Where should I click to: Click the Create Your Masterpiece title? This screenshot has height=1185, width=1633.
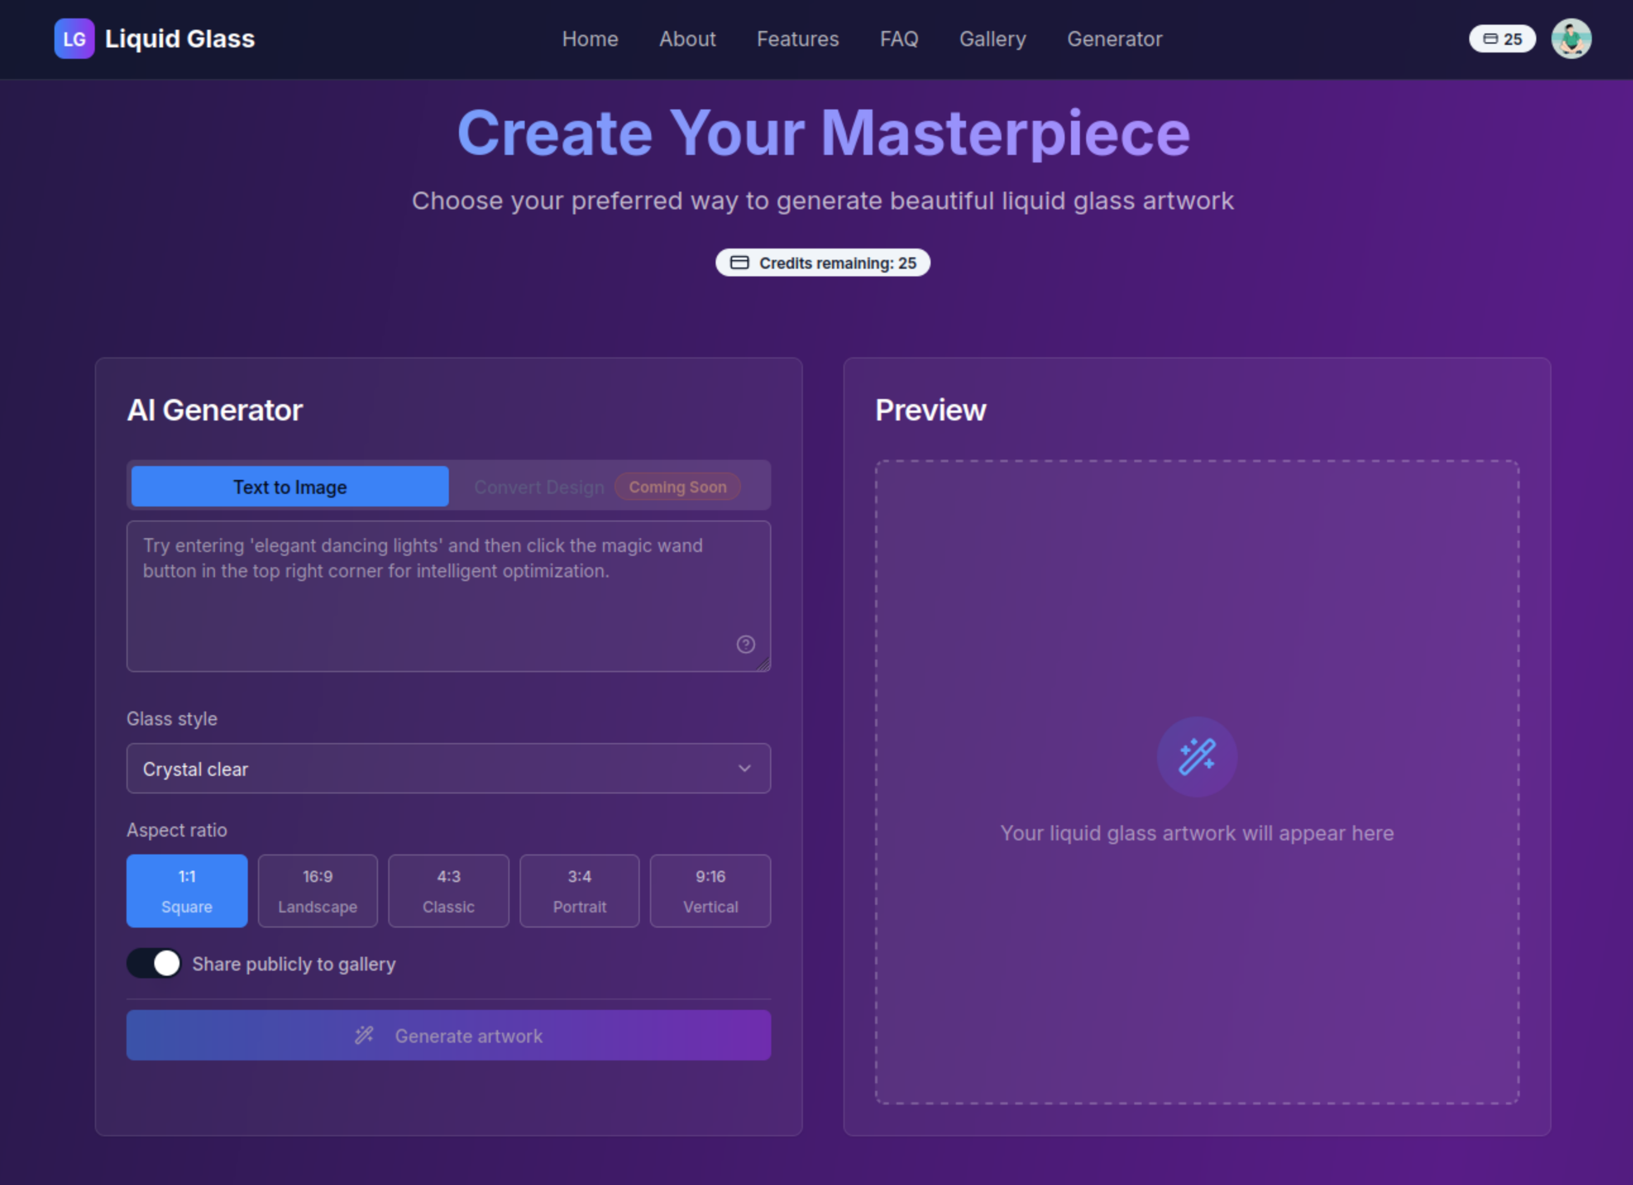pos(823,133)
